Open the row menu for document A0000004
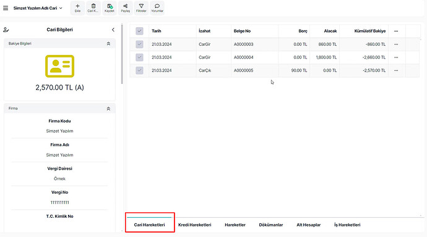This screenshot has width=427, height=237. (396, 57)
